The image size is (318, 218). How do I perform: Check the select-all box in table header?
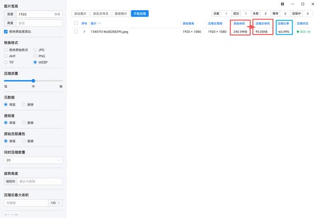click(76, 23)
